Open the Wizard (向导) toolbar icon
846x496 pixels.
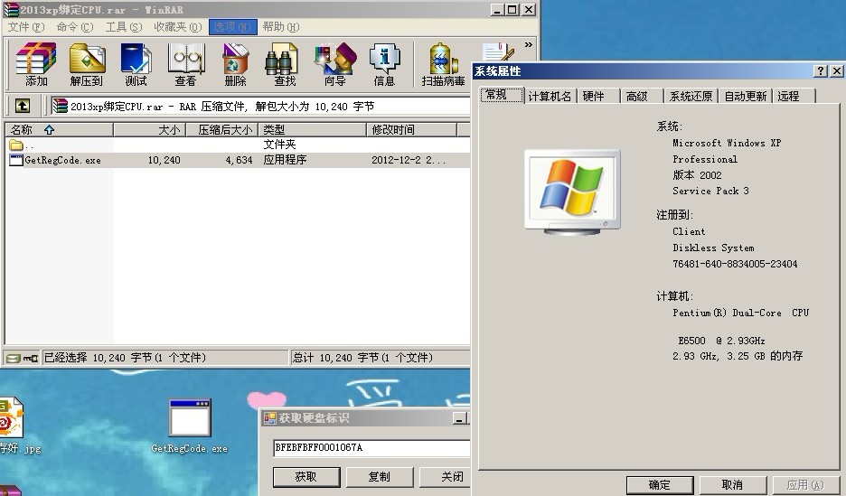coord(334,65)
